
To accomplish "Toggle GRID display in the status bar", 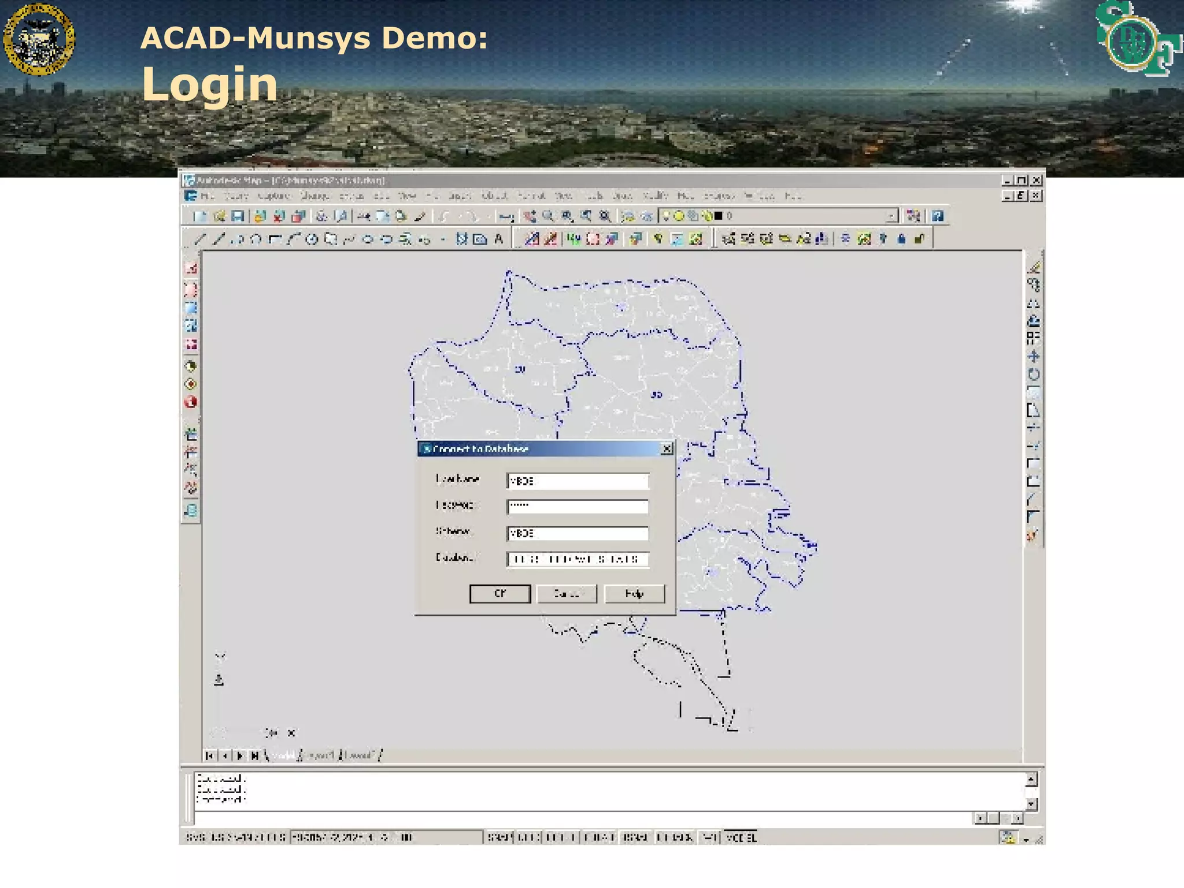I will [529, 837].
